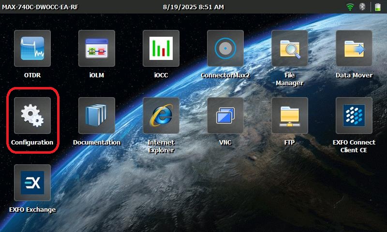Check the Wi-Fi status icon
387x232 pixels.
pos(350,7)
